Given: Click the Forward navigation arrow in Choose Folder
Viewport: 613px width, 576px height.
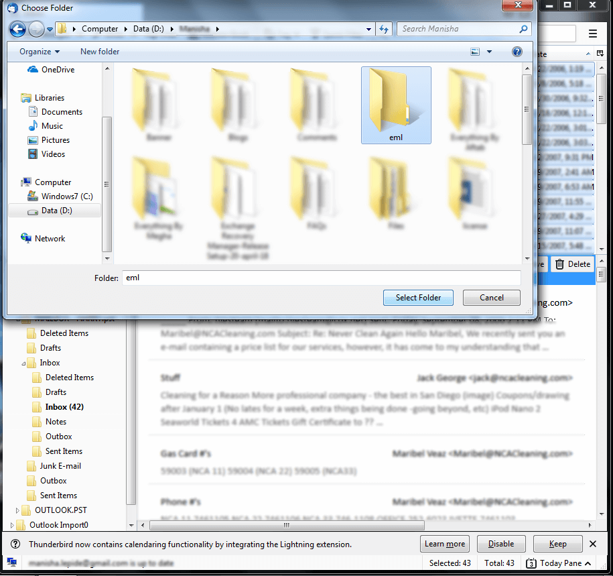Looking at the screenshot, I should (36, 29).
